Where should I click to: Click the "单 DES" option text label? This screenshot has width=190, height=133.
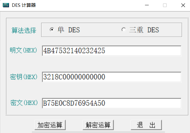(68, 30)
